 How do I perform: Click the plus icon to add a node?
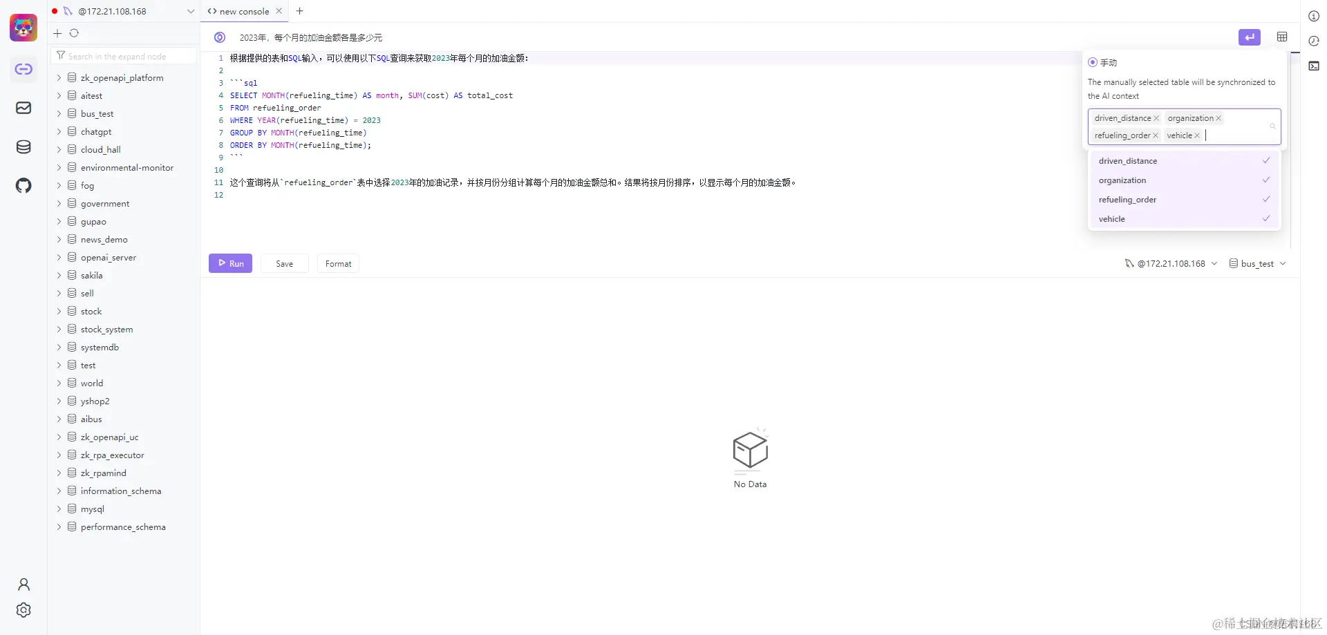[x=57, y=33]
